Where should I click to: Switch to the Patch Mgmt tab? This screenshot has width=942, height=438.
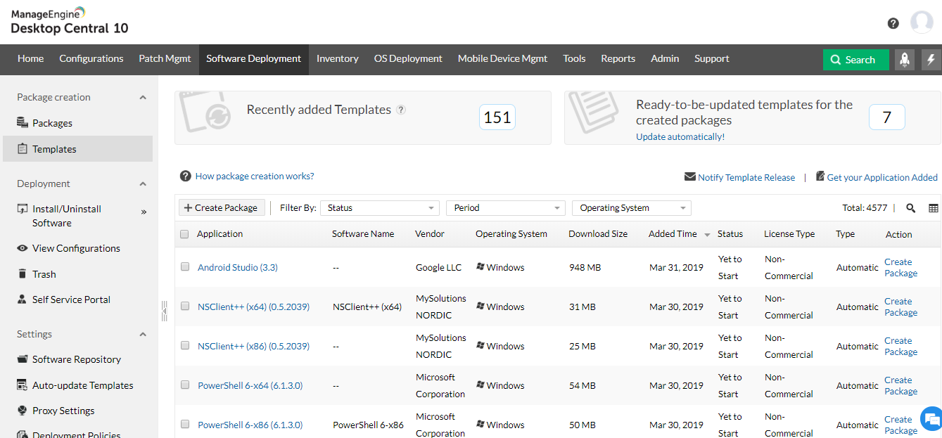pyautogui.click(x=165, y=59)
